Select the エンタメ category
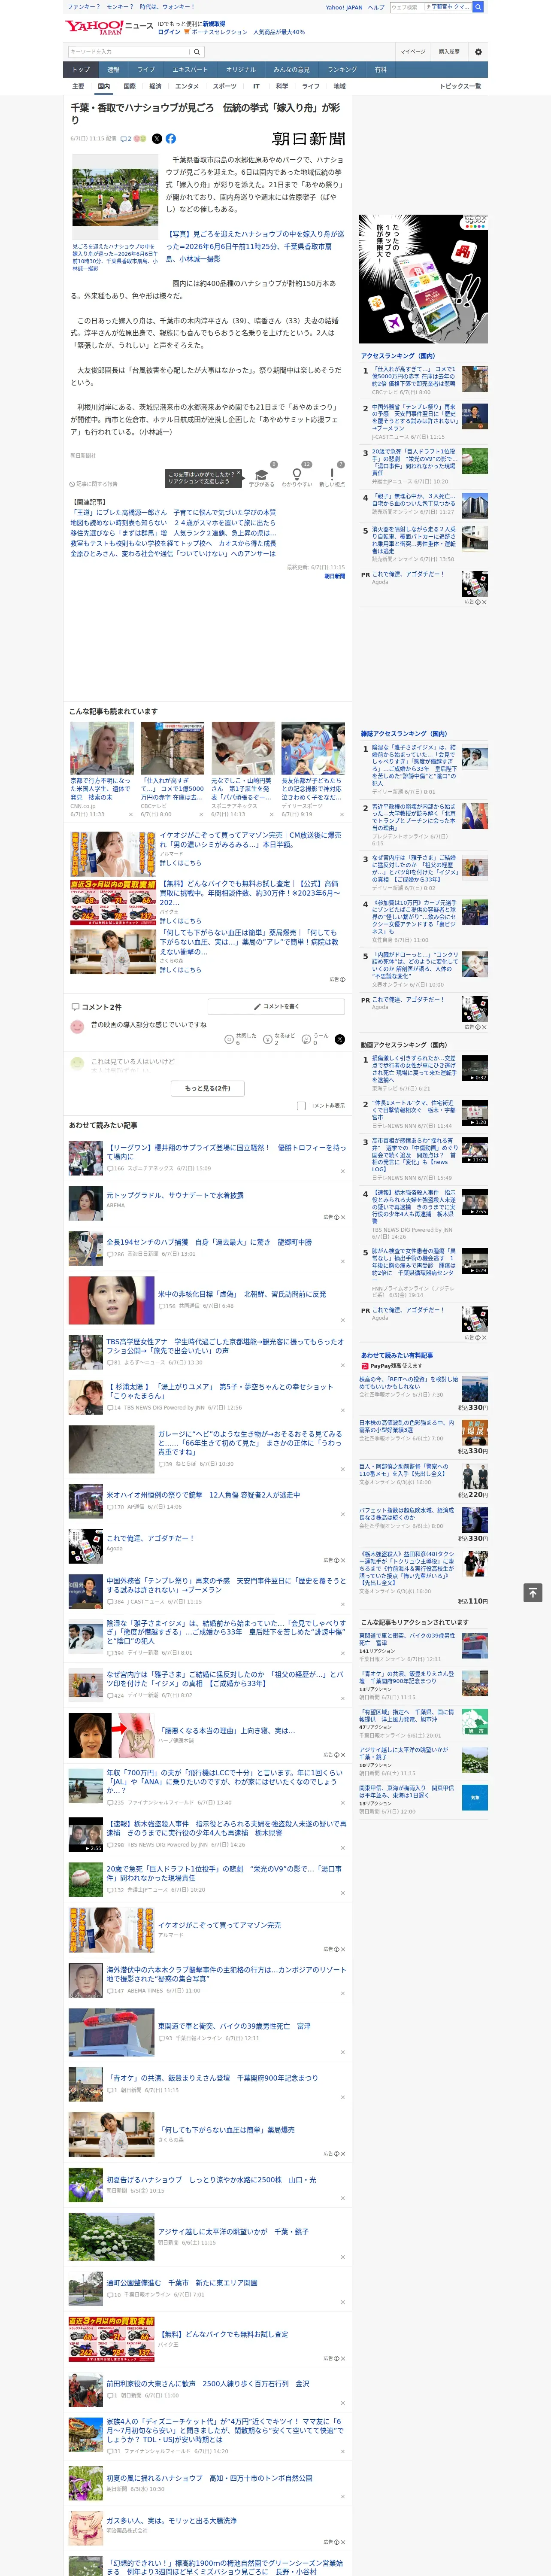Image resolution: width=551 pixels, height=2576 pixels. (x=187, y=86)
